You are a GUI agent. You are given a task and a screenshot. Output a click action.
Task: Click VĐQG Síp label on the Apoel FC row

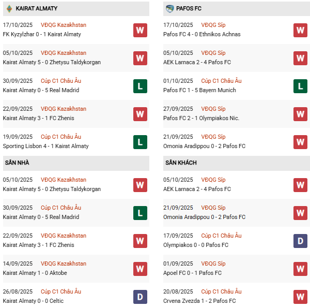(x=213, y=264)
